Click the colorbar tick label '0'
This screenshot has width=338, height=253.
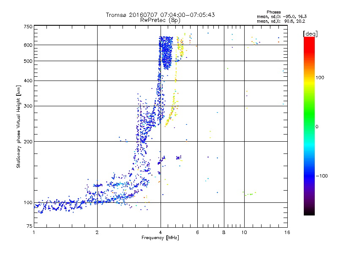(317, 126)
